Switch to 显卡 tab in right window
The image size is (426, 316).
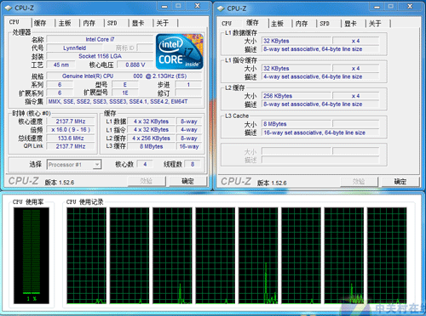coord(350,24)
